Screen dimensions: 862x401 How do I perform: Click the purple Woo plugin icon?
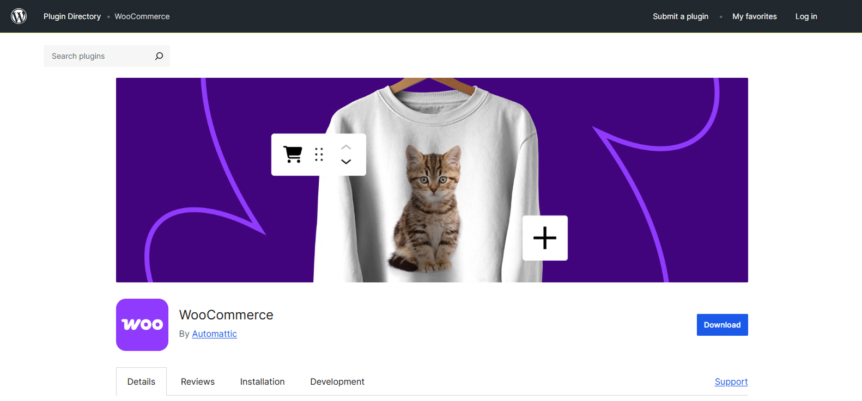pos(142,325)
